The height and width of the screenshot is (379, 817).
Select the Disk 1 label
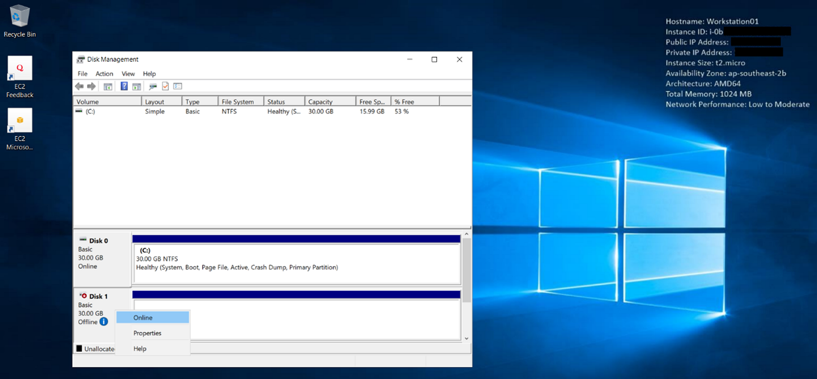coord(99,296)
